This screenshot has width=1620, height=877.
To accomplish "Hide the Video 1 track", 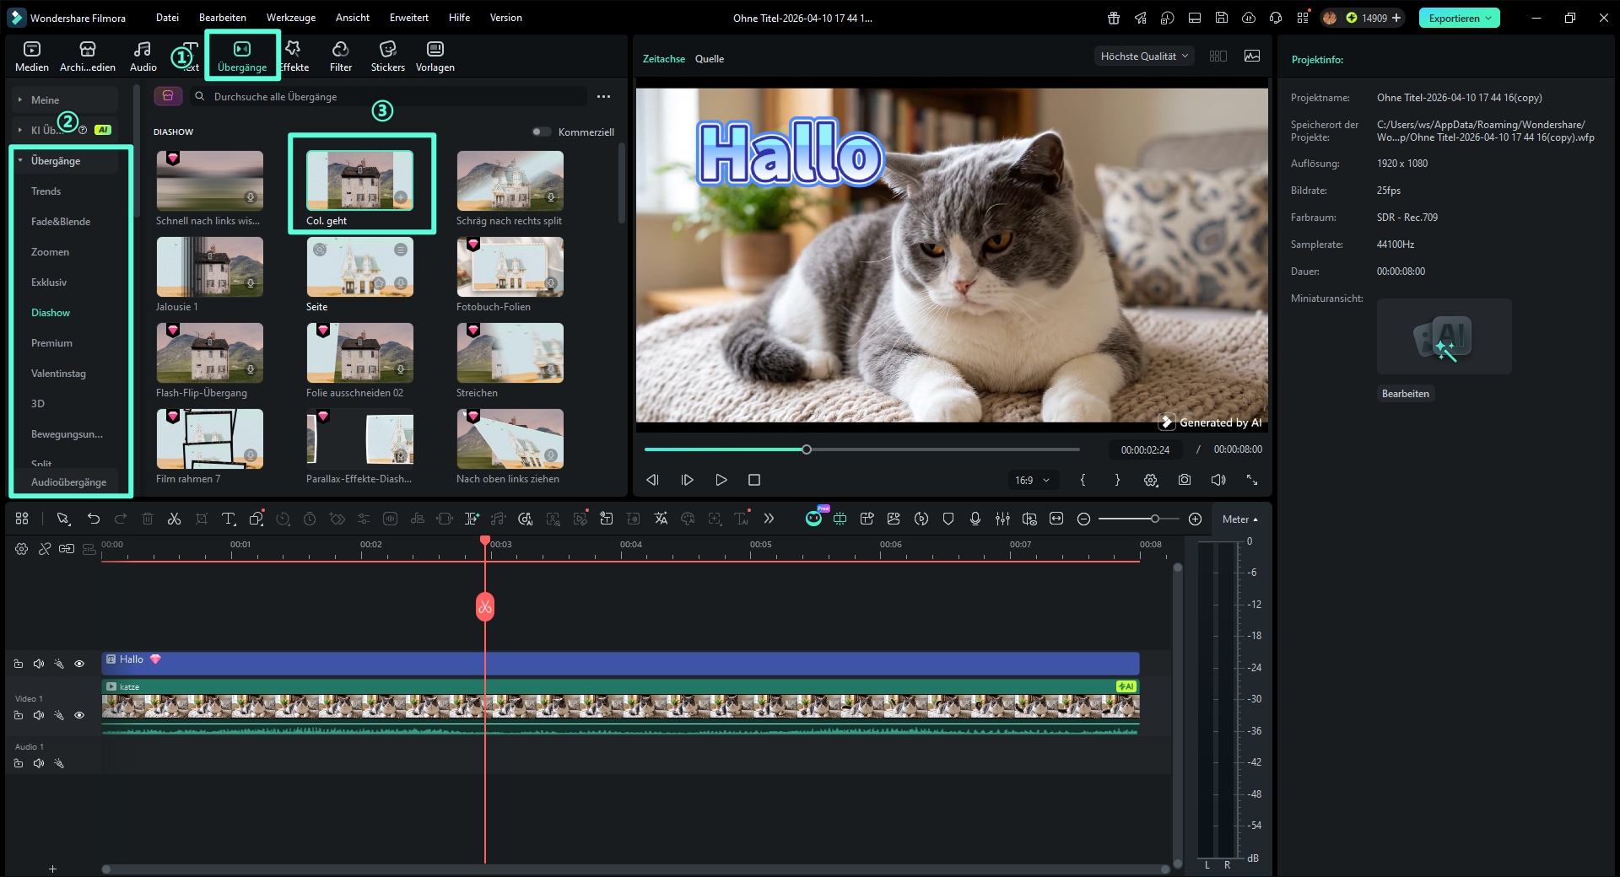I will click(79, 715).
